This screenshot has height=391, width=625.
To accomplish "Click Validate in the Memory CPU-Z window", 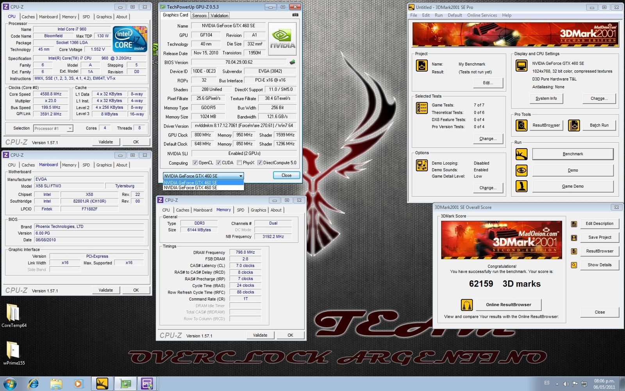I will [x=260, y=335].
